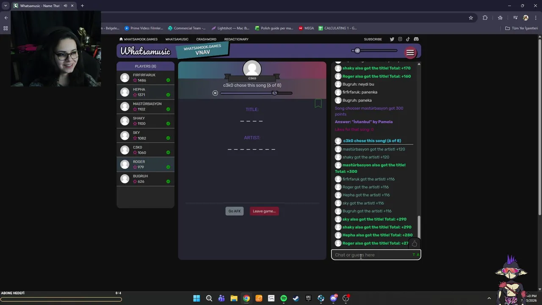Click the Whatsamusic logo

tap(145, 51)
